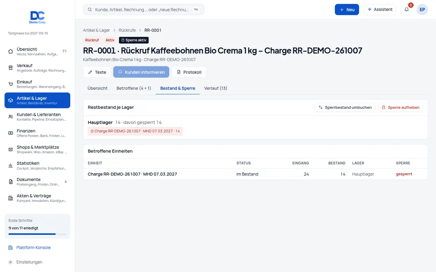Screen dimensions: 436x272
Task: Click the Kunden & Lieferanten people icon
Action: tap(11, 117)
